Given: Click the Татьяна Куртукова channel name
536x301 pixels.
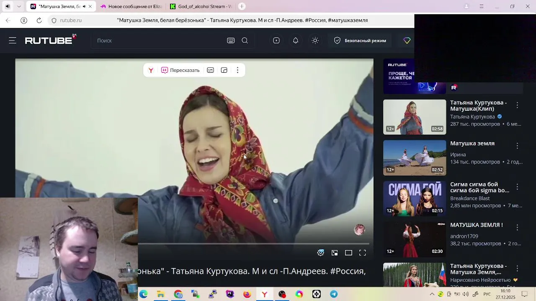Looking at the screenshot, I should click(x=472, y=117).
